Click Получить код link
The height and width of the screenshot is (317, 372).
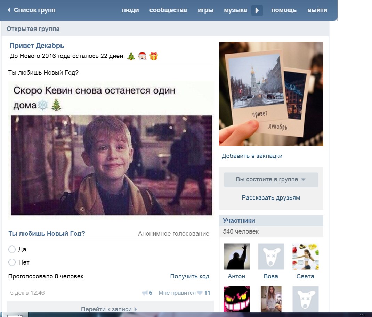(189, 276)
